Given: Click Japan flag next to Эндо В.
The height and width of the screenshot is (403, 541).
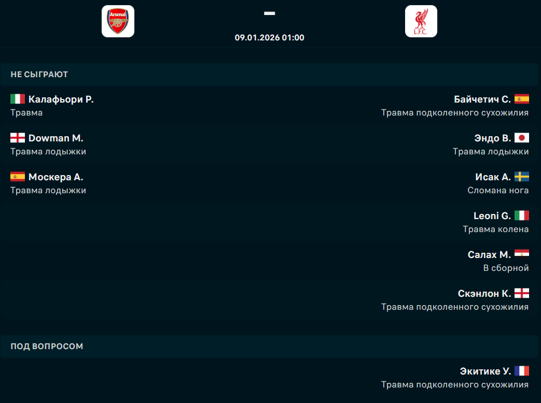Looking at the screenshot, I should pos(521,138).
